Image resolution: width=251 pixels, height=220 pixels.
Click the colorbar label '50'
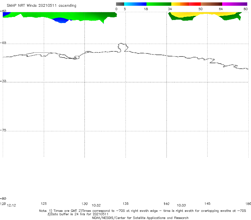click(x=200, y=9)
